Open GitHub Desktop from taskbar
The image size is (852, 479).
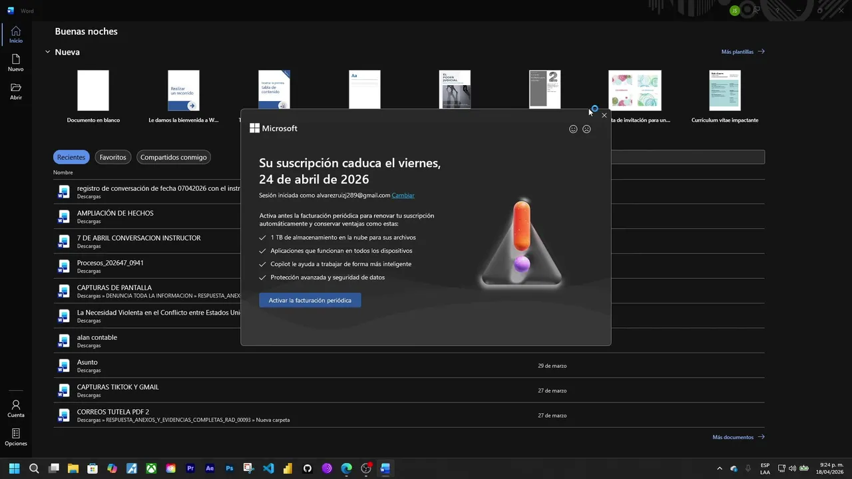point(308,468)
